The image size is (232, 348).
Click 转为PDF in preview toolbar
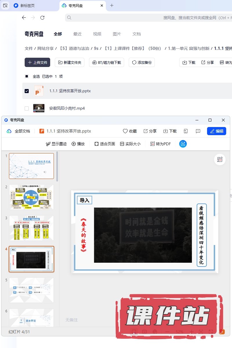160,144
